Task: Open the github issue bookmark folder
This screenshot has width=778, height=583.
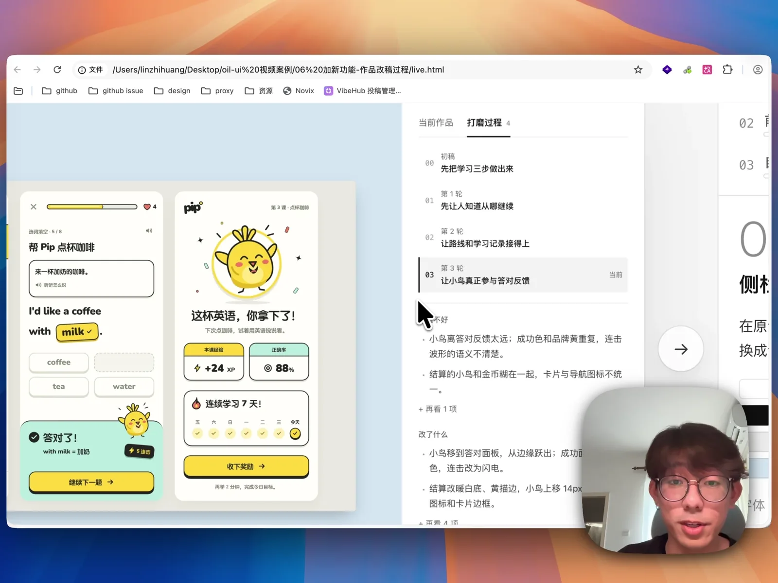Action: [116, 91]
